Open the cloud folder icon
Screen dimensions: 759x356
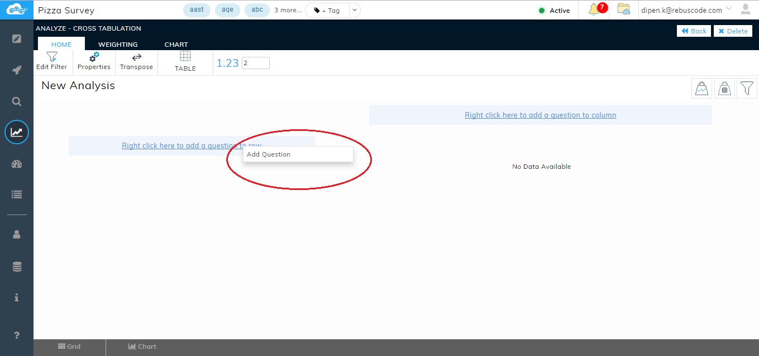pyautogui.click(x=623, y=9)
